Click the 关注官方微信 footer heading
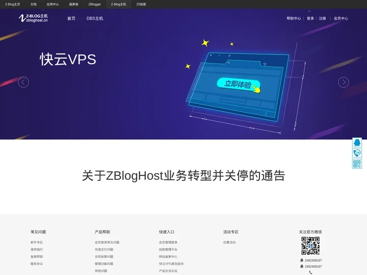The image size is (367, 275). click(310, 232)
